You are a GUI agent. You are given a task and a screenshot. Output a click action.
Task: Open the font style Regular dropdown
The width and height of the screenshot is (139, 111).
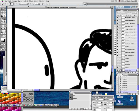pos(110,100)
